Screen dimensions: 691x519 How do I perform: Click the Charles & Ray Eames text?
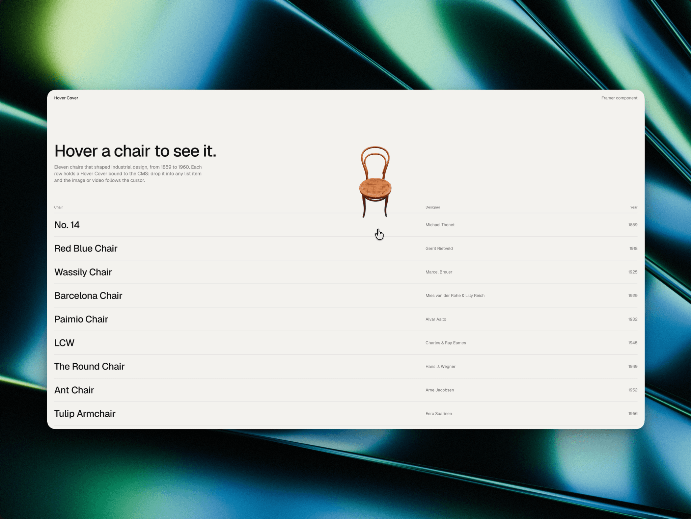(445, 343)
